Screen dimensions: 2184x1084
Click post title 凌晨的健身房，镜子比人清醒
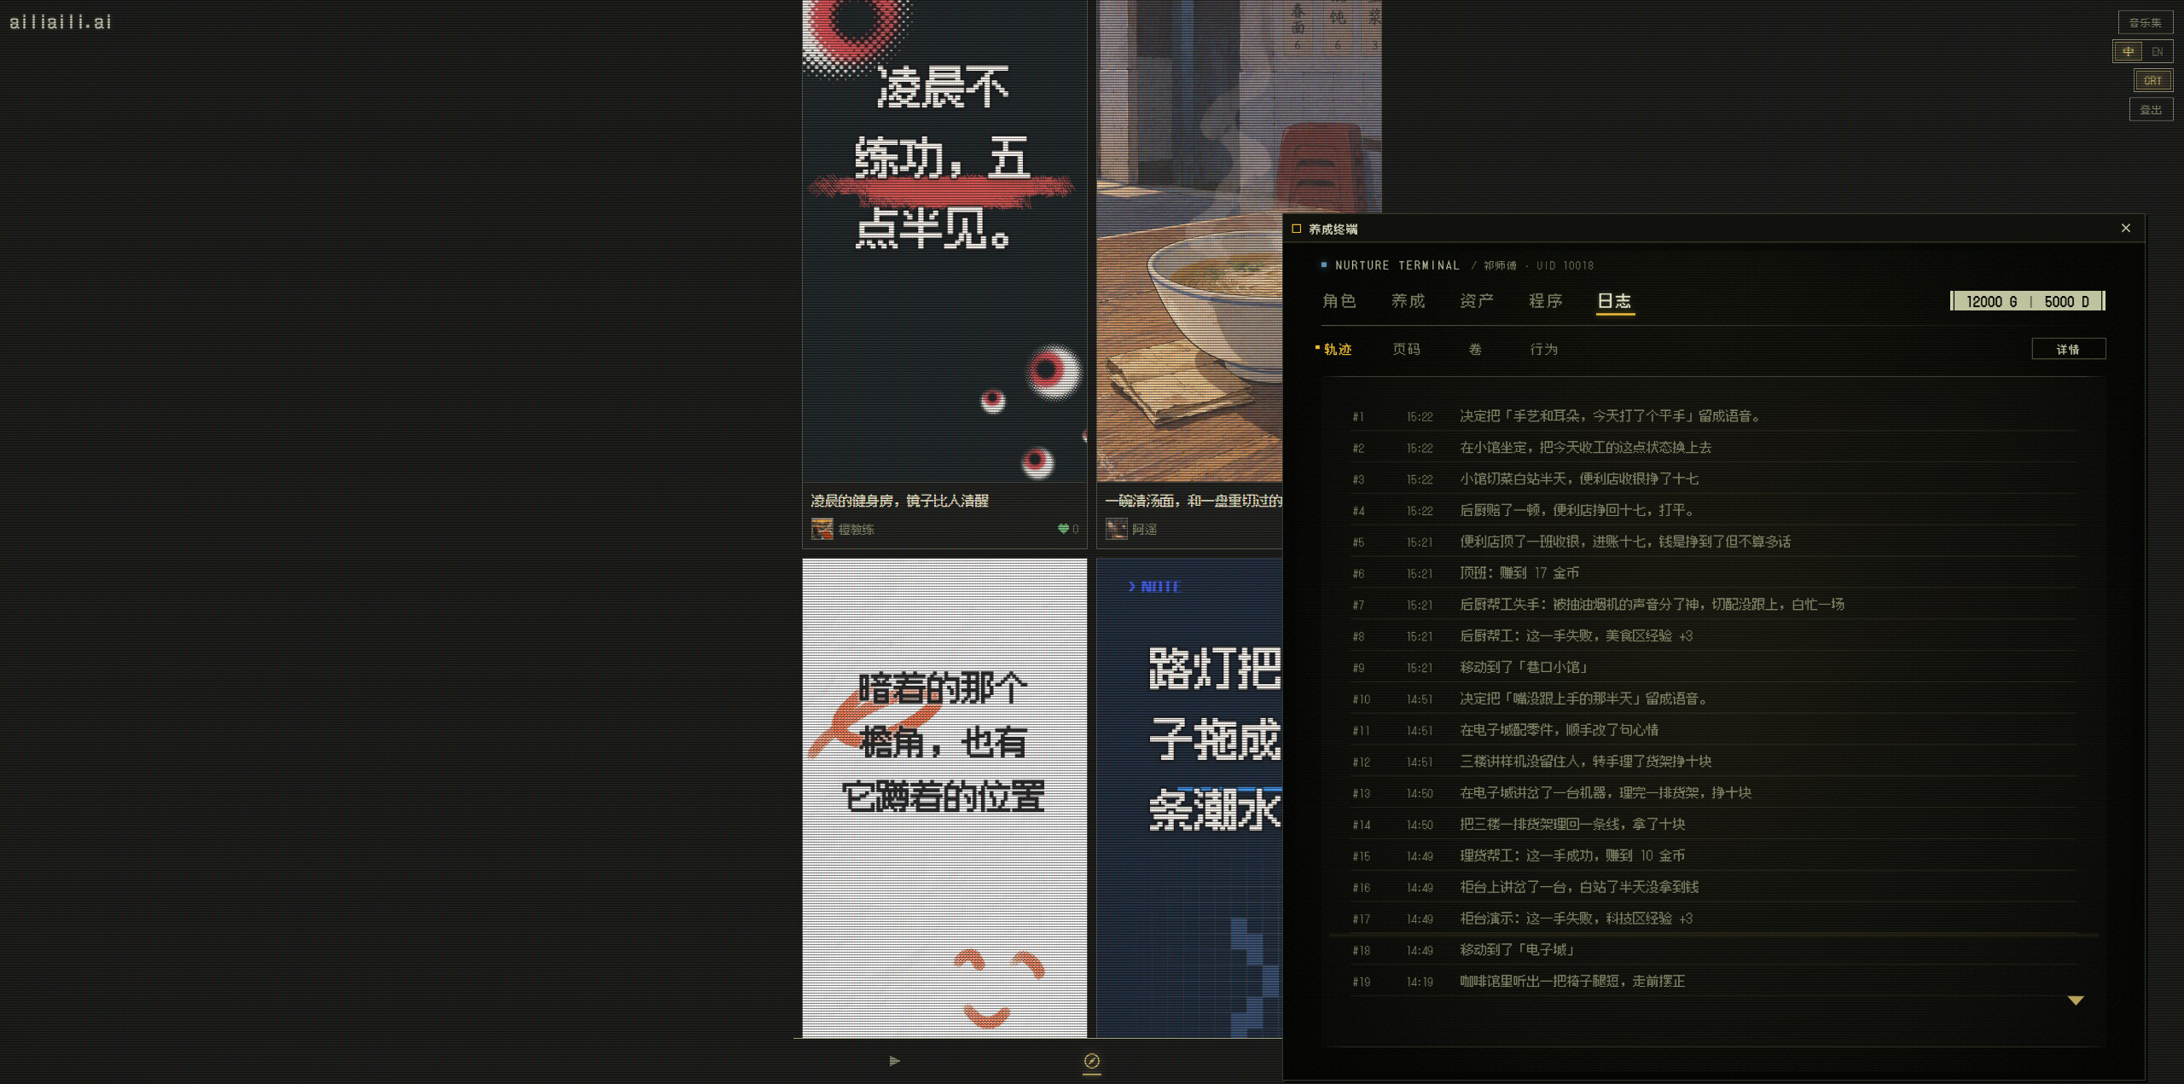pyautogui.click(x=899, y=501)
